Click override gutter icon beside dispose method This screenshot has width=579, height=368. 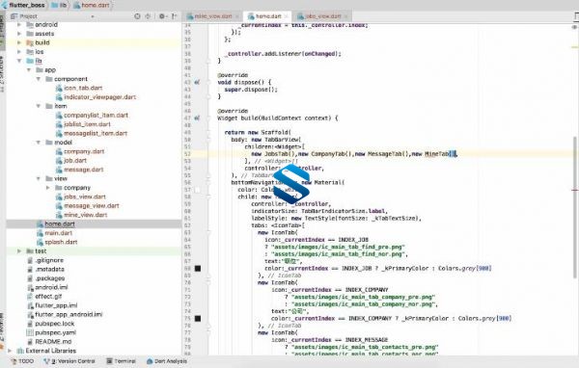pos(197,82)
